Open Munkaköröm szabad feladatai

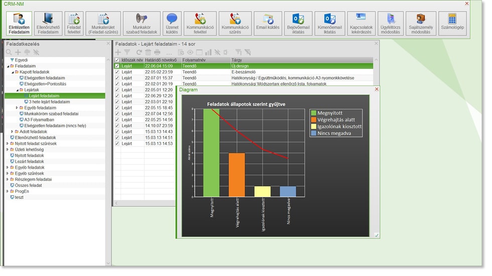[x=51, y=113]
